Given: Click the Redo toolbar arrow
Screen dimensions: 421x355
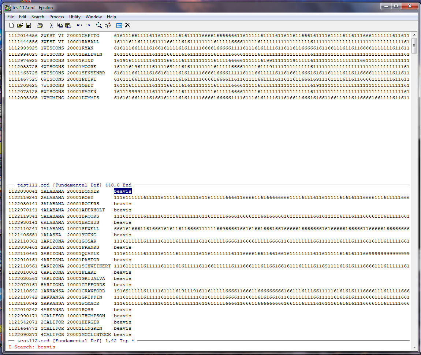Looking at the screenshot, I should click(88, 25).
